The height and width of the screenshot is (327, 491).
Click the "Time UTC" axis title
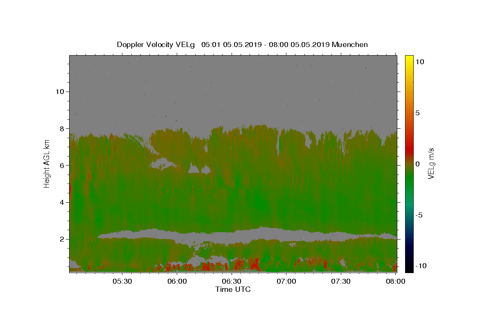tap(233, 289)
